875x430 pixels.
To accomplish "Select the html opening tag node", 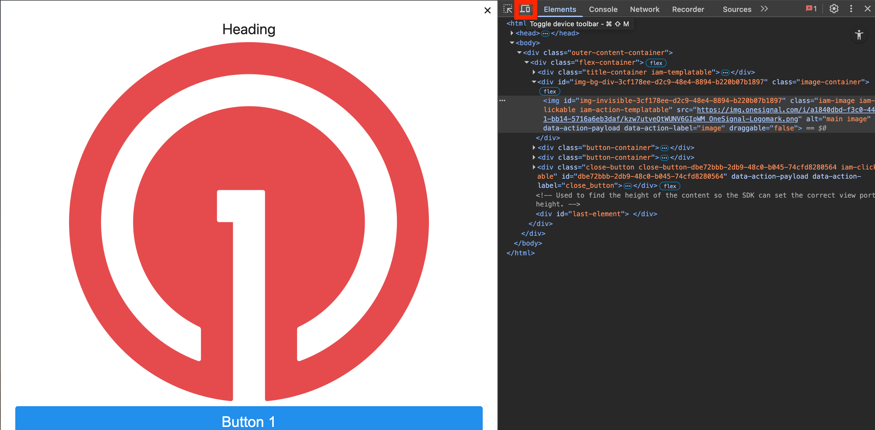I will point(516,24).
